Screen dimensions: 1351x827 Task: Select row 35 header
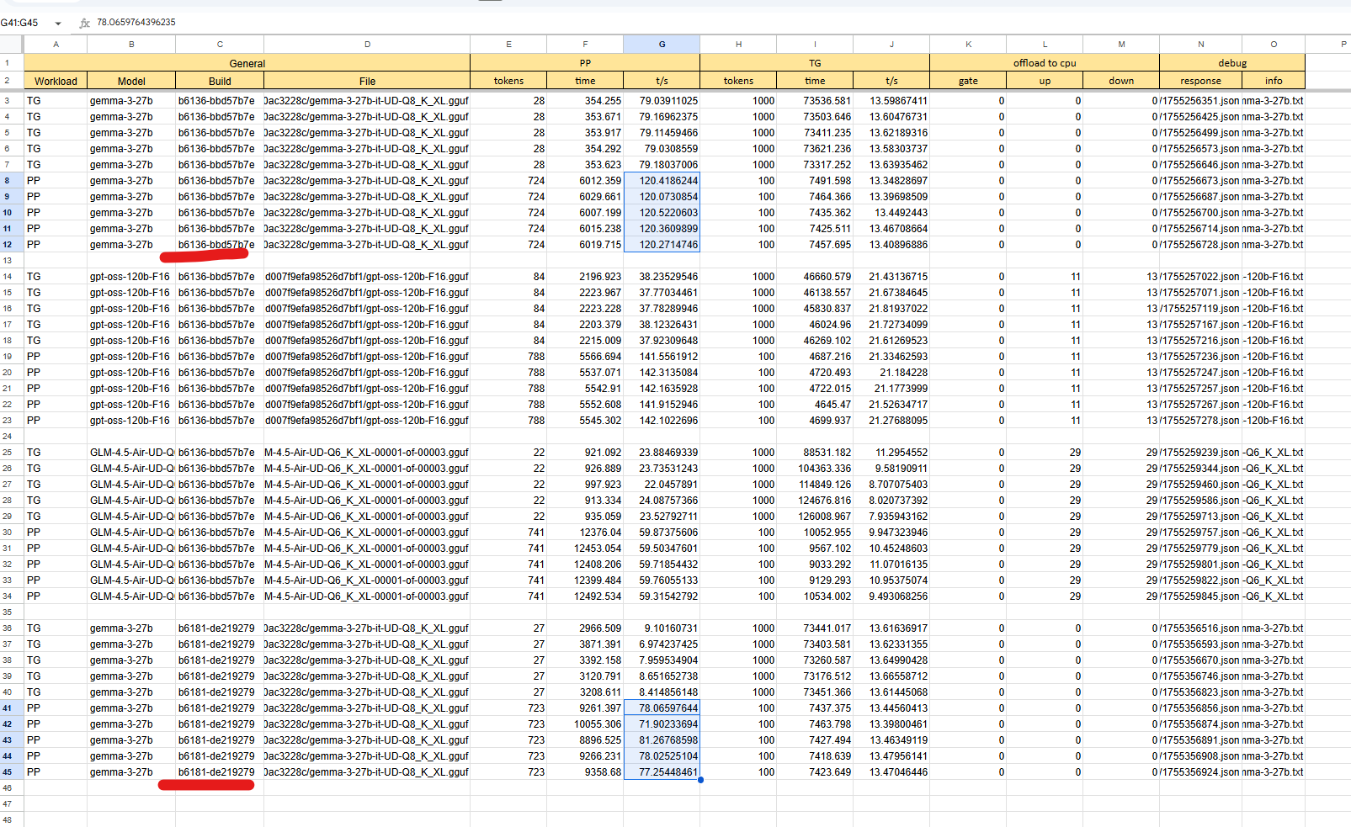12,612
